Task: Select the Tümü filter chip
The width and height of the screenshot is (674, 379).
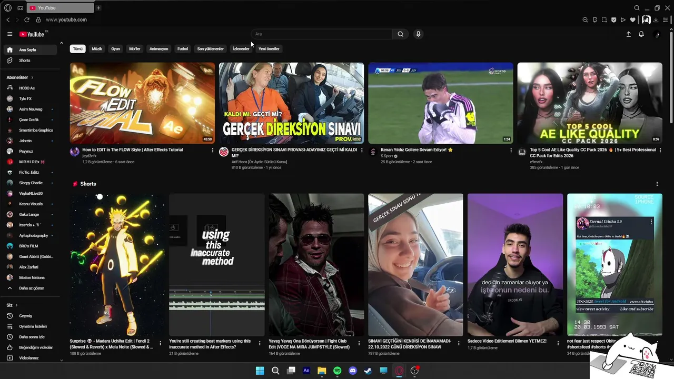Action: coord(78,49)
